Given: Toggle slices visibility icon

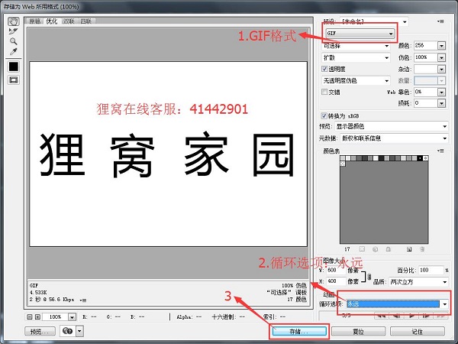Looking at the screenshot, I should (14, 80).
